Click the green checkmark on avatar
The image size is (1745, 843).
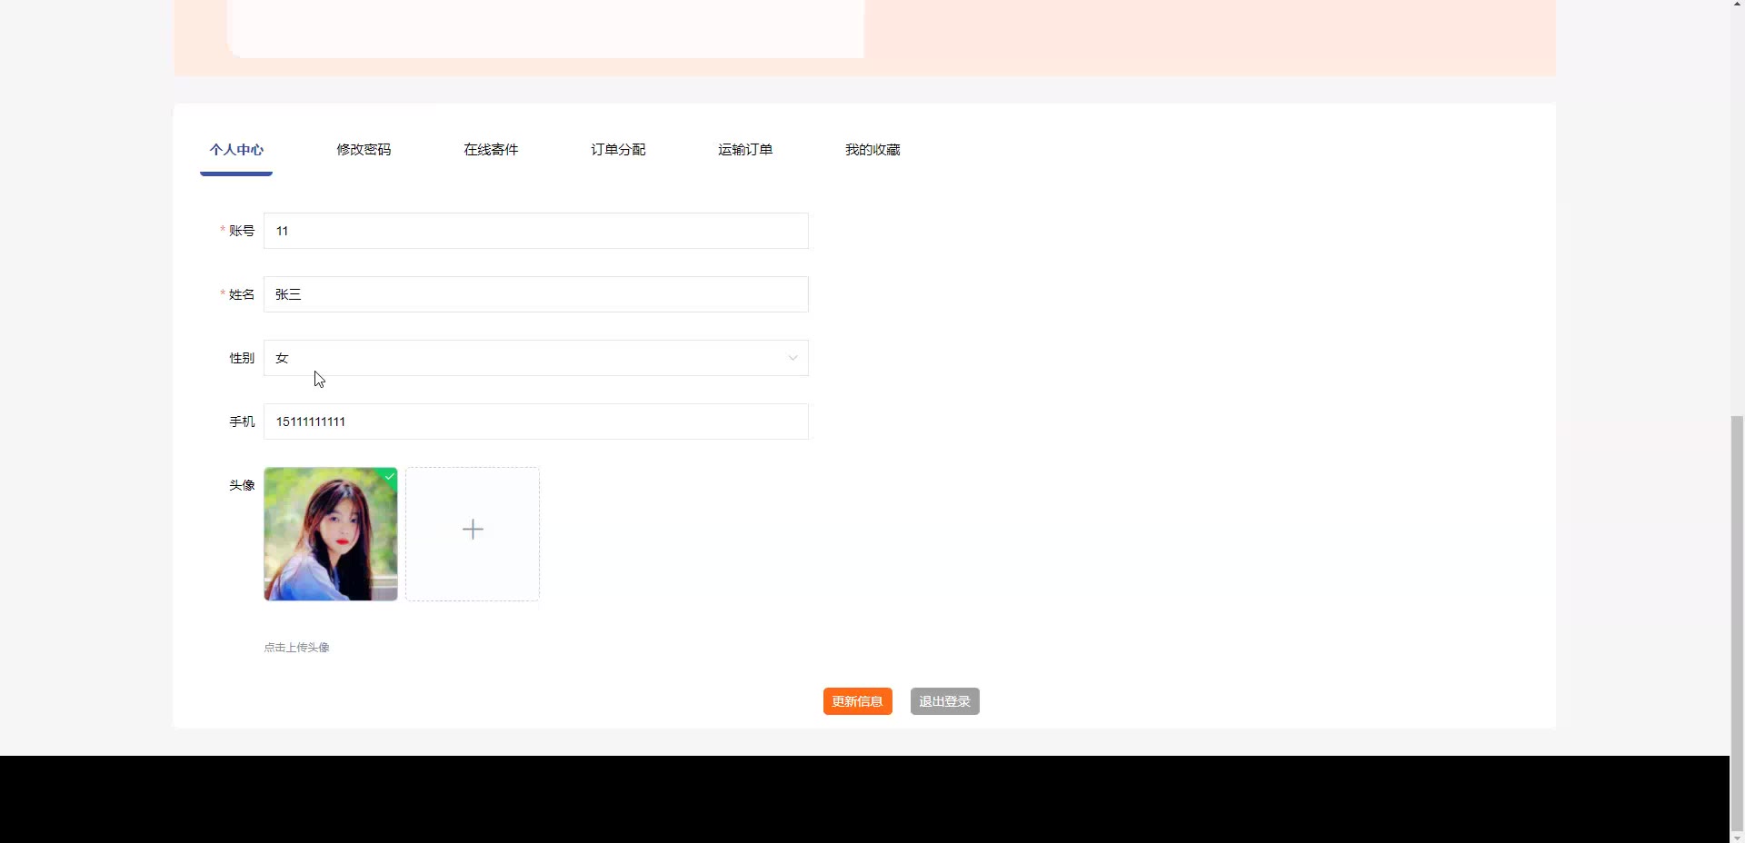point(390,476)
